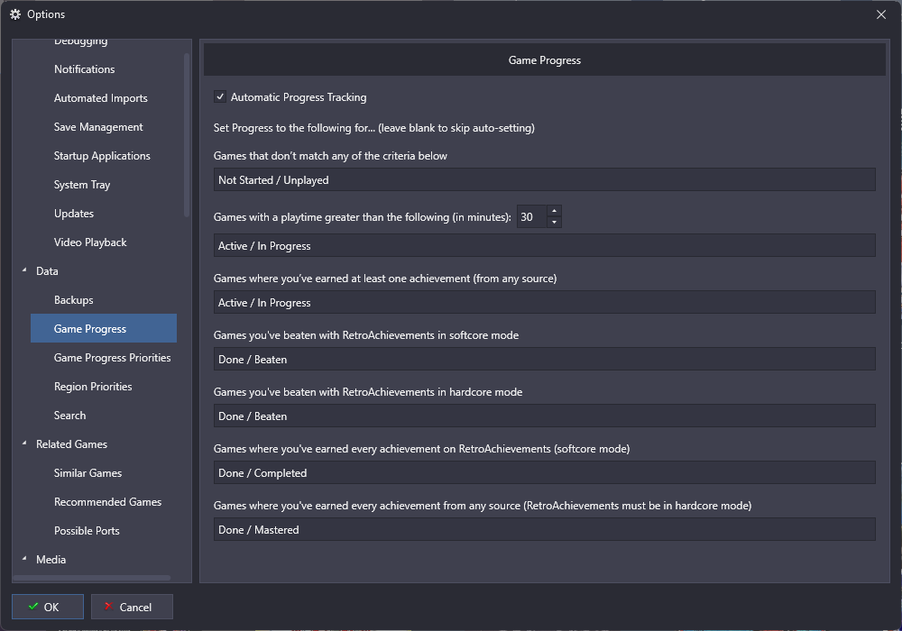Open the Done / Completed dropdown
This screenshot has height=631, width=902.
pos(544,473)
